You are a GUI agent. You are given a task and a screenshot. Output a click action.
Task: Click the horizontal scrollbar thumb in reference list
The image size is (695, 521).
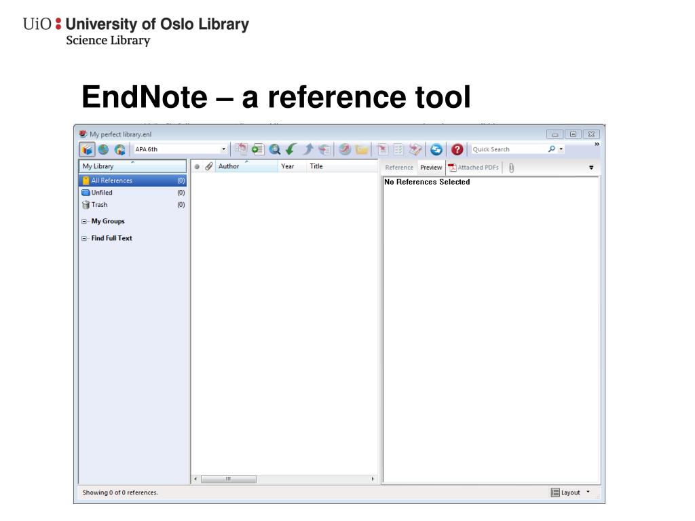pos(229,479)
